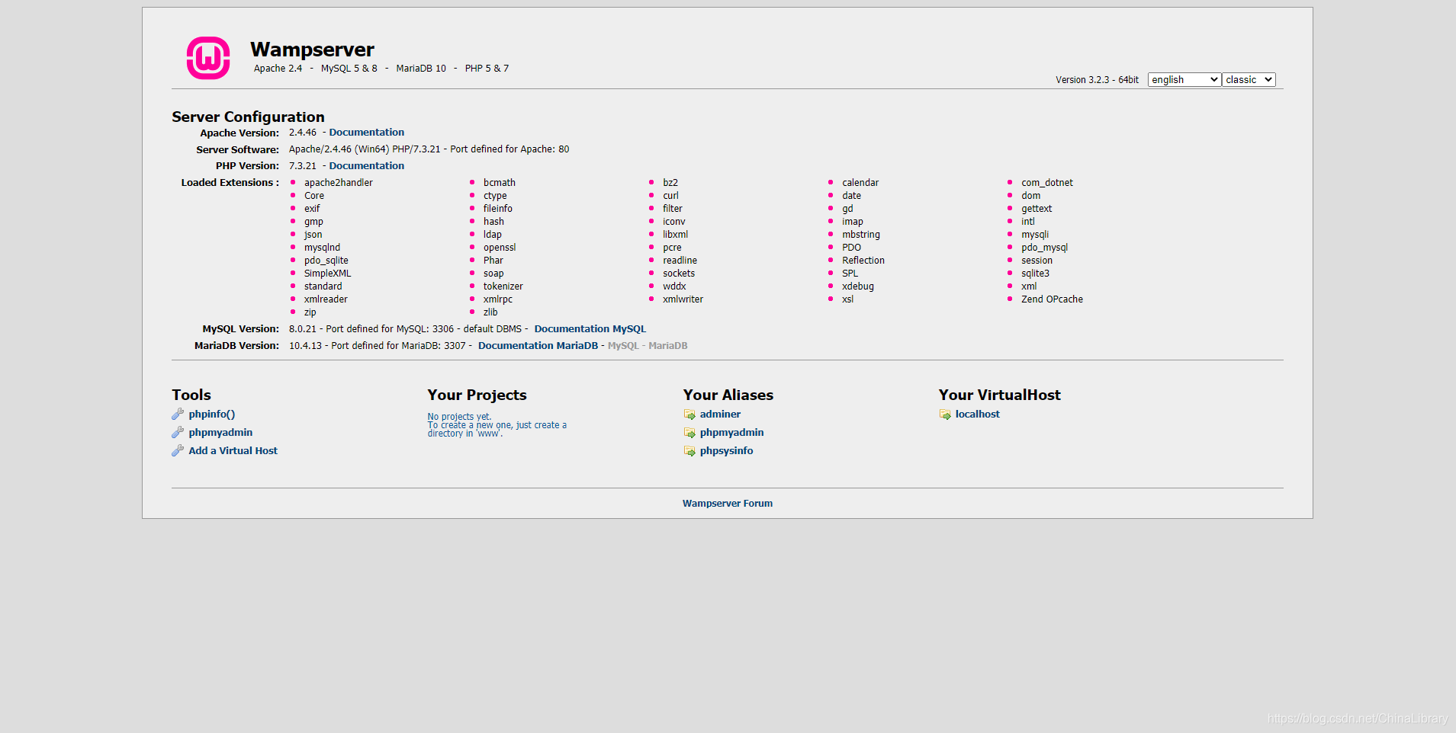Open the localhost virtual host link
Viewport: 1456px width, 733px height.
click(x=978, y=415)
